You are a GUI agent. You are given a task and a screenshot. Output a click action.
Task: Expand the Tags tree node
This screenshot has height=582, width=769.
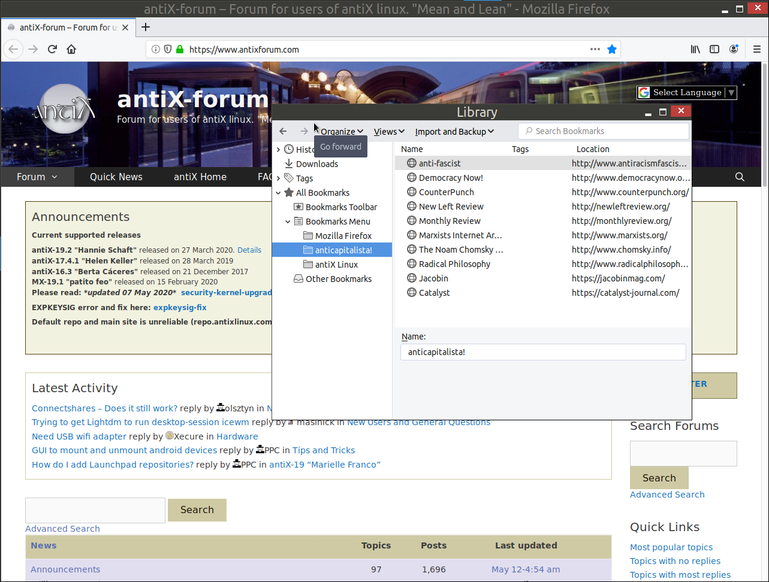coord(278,178)
